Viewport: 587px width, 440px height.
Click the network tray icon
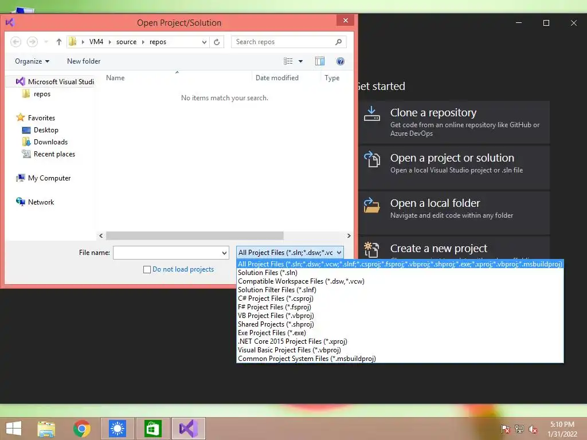click(x=519, y=429)
